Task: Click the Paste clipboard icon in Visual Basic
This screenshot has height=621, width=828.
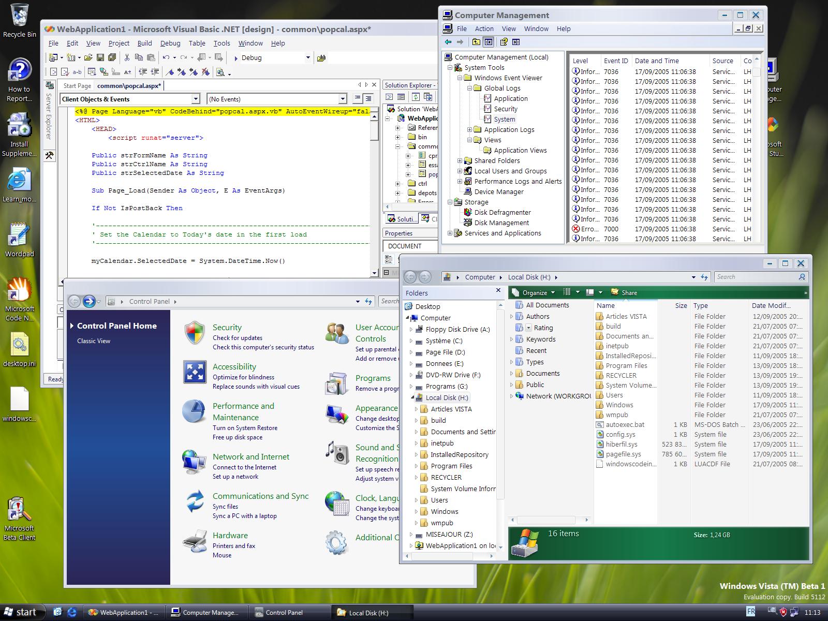Action: [x=151, y=57]
